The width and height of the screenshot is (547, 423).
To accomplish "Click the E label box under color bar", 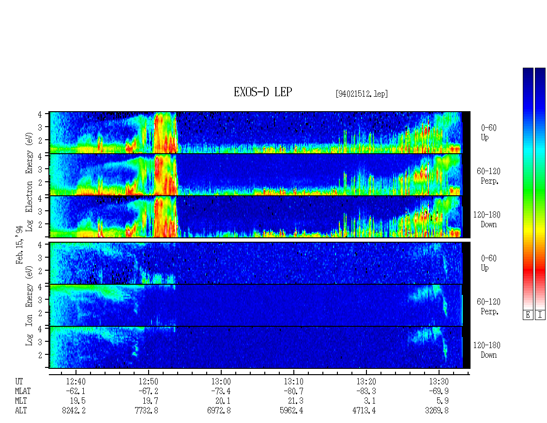I will tap(528, 315).
